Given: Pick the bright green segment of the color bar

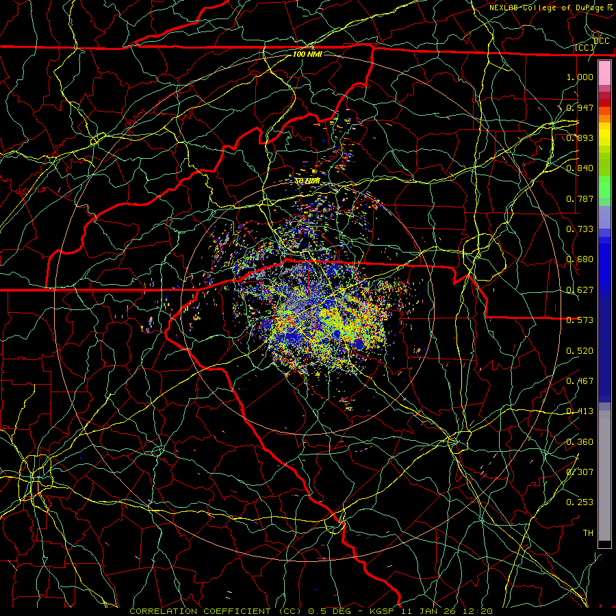Looking at the screenshot, I should point(604,187).
